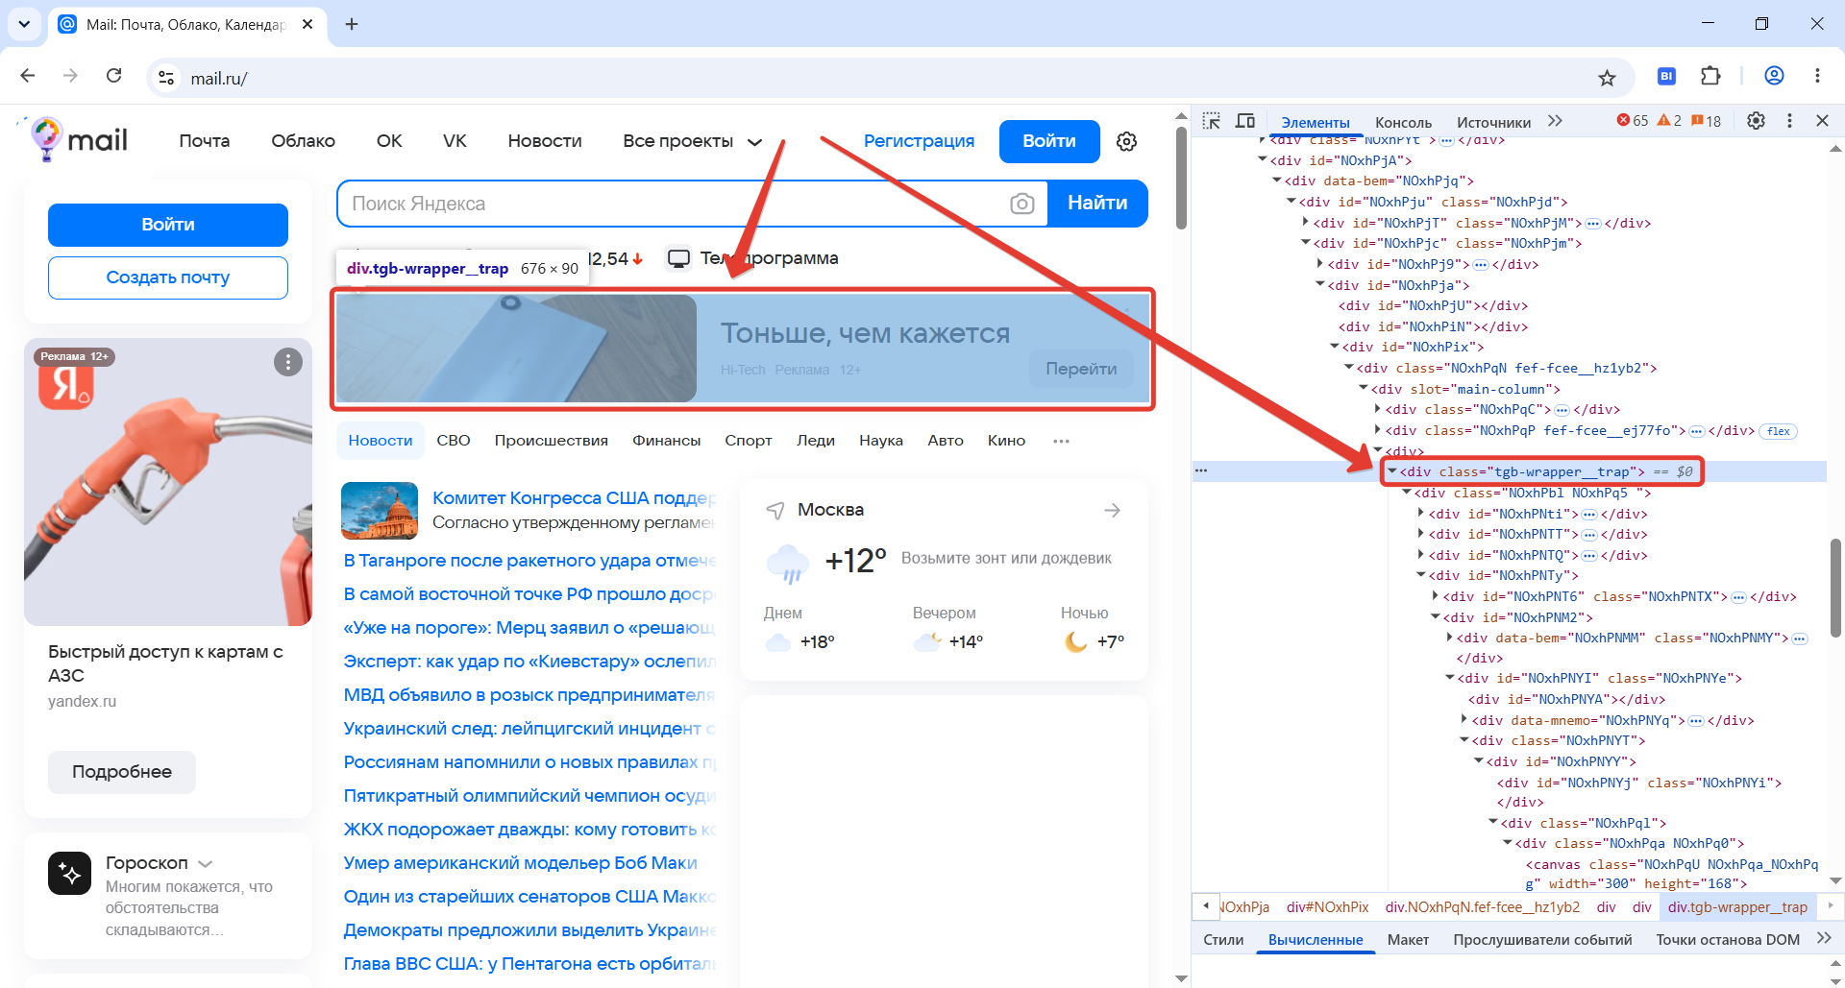Click the issues count badge 18
The height and width of the screenshot is (988, 1845).
point(1707,121)
